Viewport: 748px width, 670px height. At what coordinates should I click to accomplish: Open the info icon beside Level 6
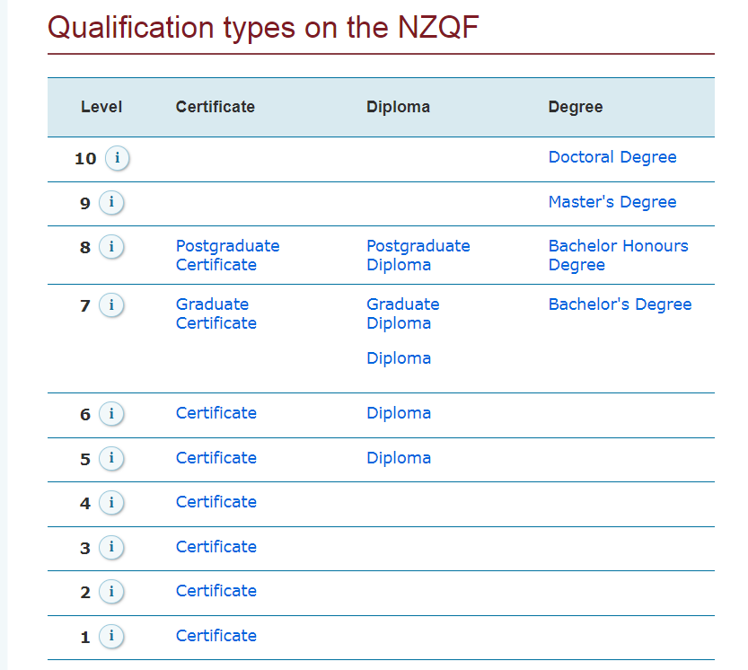(x=111, y=414)
